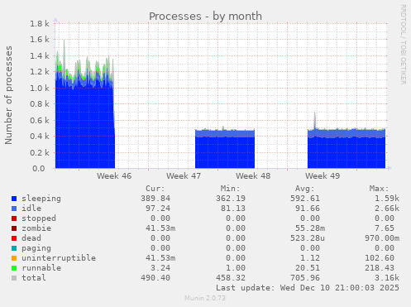The image size is (411, 307).
Task: Click runnable current value 3.24
Action: (160, 268)
